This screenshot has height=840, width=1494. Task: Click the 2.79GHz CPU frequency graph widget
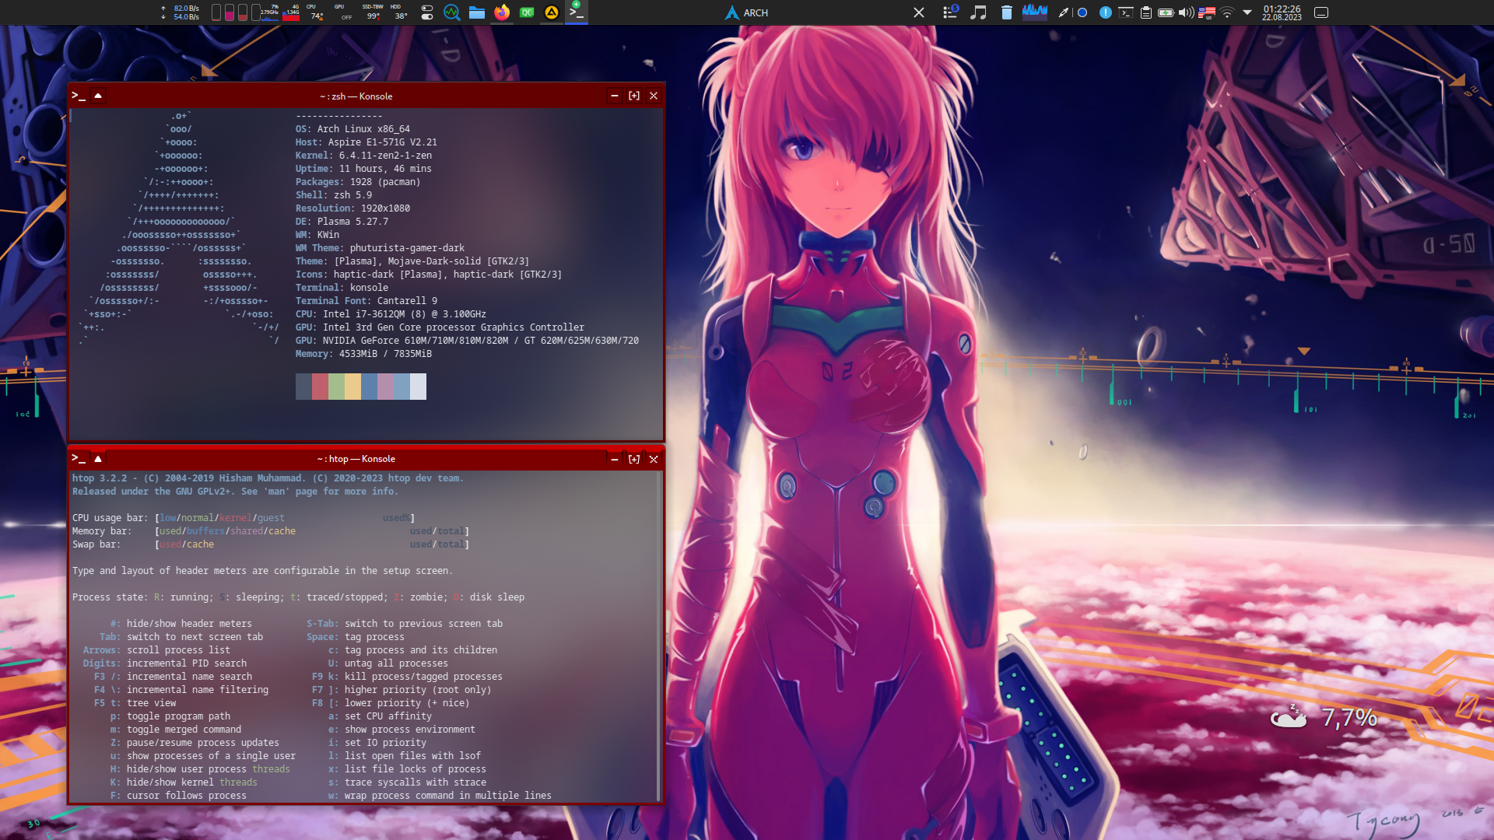click(269, 12)
